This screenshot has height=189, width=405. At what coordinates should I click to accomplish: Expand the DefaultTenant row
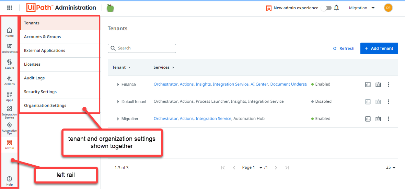pyautogui.click(x=118, y=102)
